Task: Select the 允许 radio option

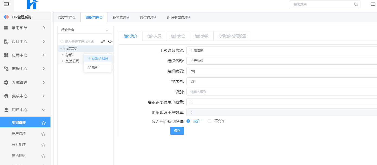Action: tap(188, 121)
